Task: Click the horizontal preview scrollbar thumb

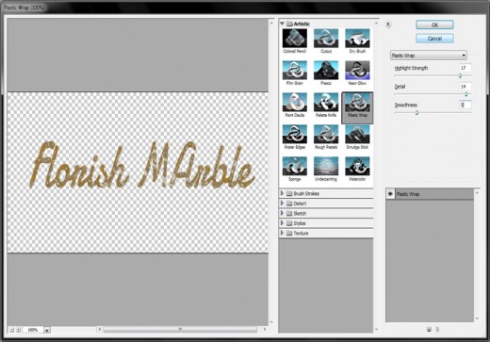Action: coord(180,329)
